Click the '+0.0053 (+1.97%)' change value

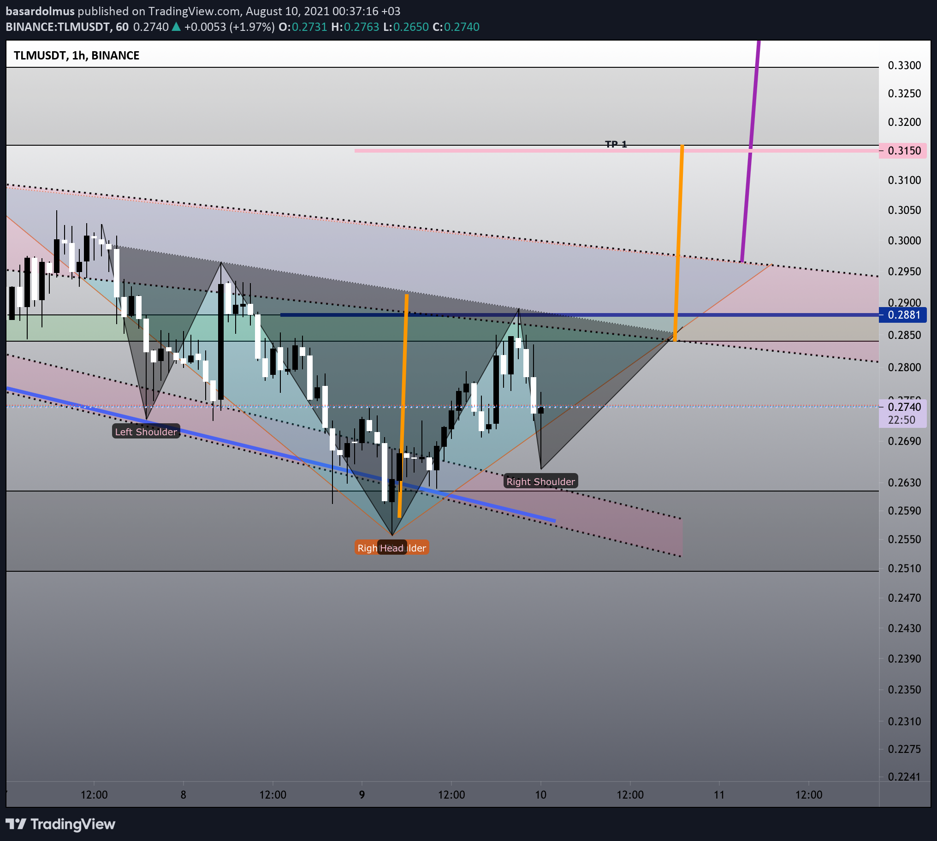pyautogui.click(x=229, y=27)
